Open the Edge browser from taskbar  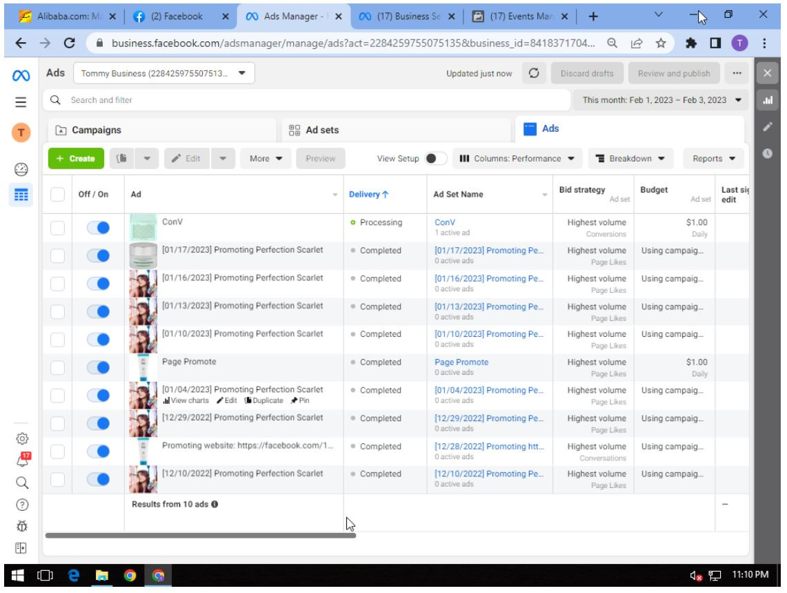point(74,576)
